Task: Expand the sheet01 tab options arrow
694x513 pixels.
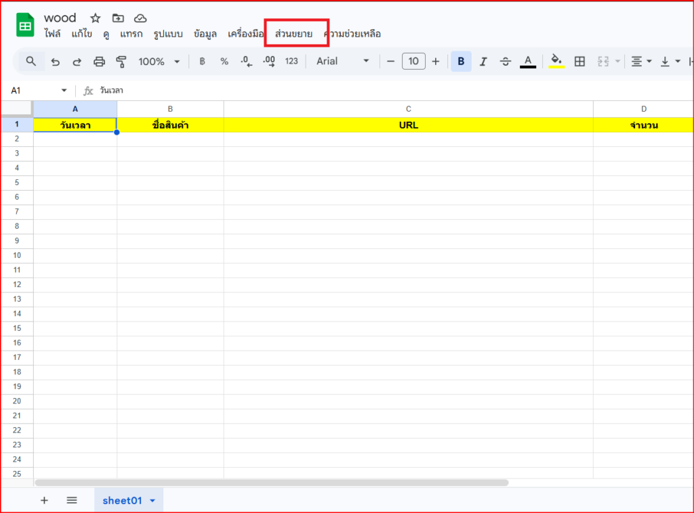Action: tap(152, 501)
